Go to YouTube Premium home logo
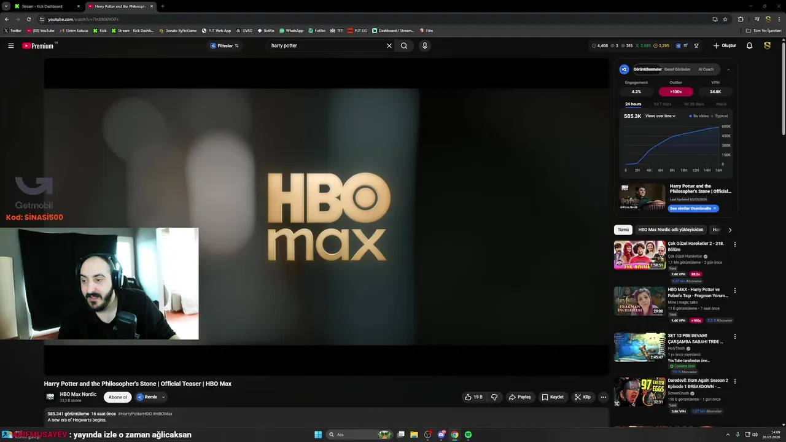Viewport: 786px width, 442px height. point(39,46)
